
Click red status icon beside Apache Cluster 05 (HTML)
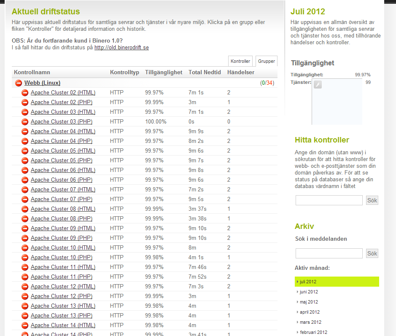pyautogui.click(x=25, y=151)
